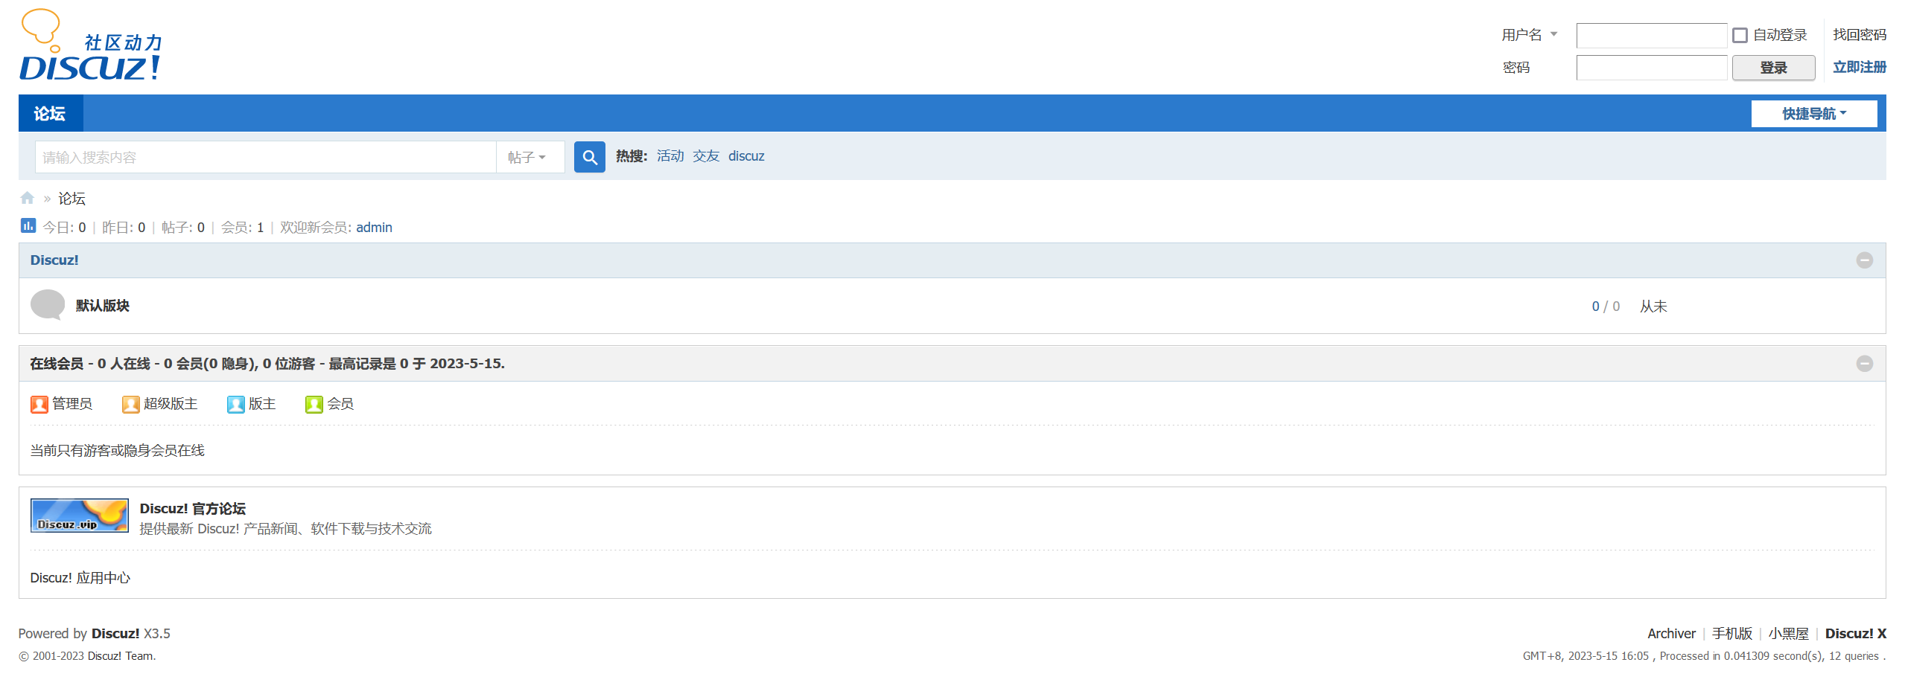Open the Discuz! 应用中心 link
Screen dimensions: 1905x700
80,578
